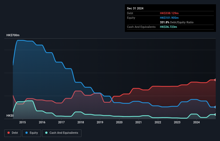220x141 pixels.
Task: Click the HK$0 y-axis label
Action: (10, 116)
